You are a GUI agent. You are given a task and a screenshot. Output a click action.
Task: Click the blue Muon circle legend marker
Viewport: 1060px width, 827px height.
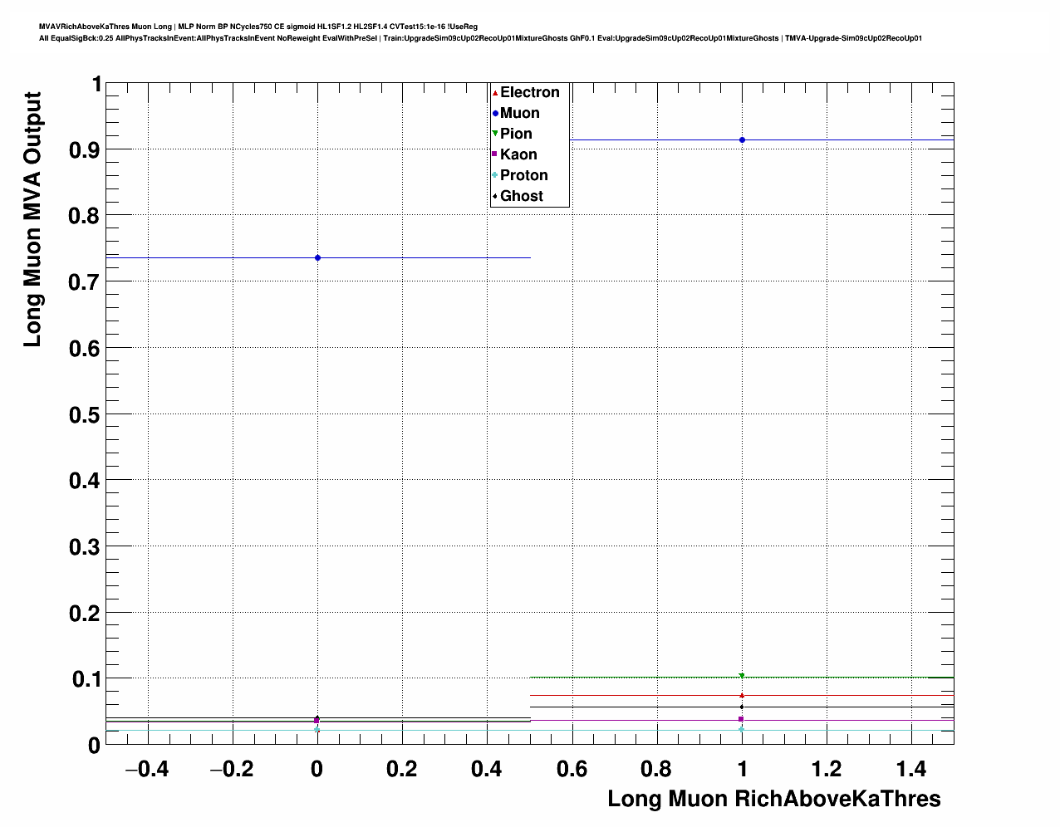(495, 114)
